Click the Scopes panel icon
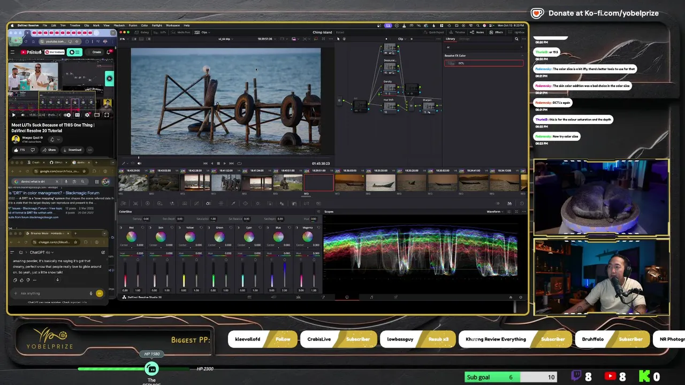Viewport: 685px width, 385px height. click(509, 204)
